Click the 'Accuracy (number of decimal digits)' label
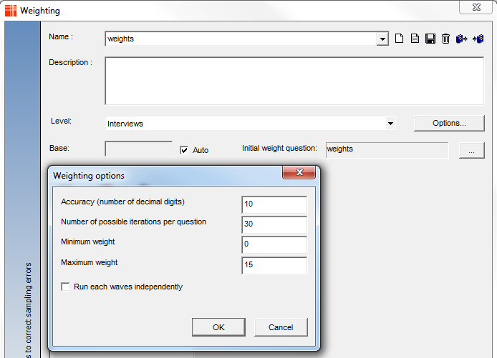The image size is (497, 358). 122,202
